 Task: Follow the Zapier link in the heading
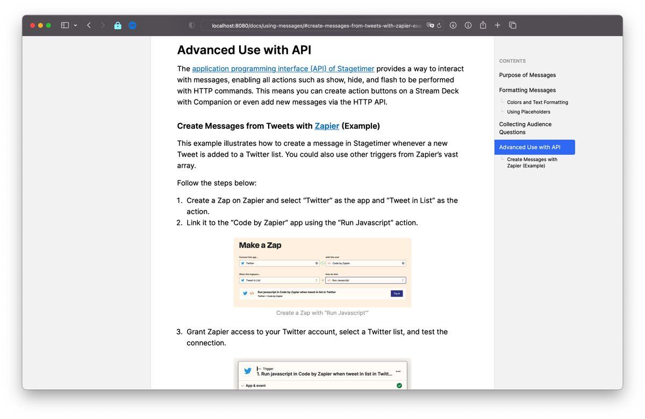coord(327,126)
